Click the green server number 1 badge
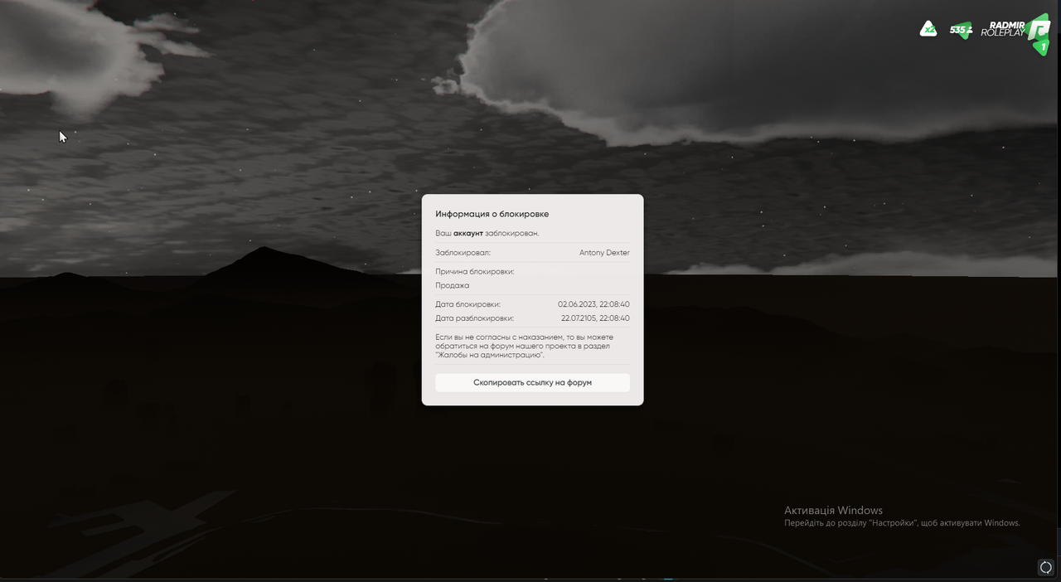The height and width of the screenshot is (582, 1061). [1043, 46]
